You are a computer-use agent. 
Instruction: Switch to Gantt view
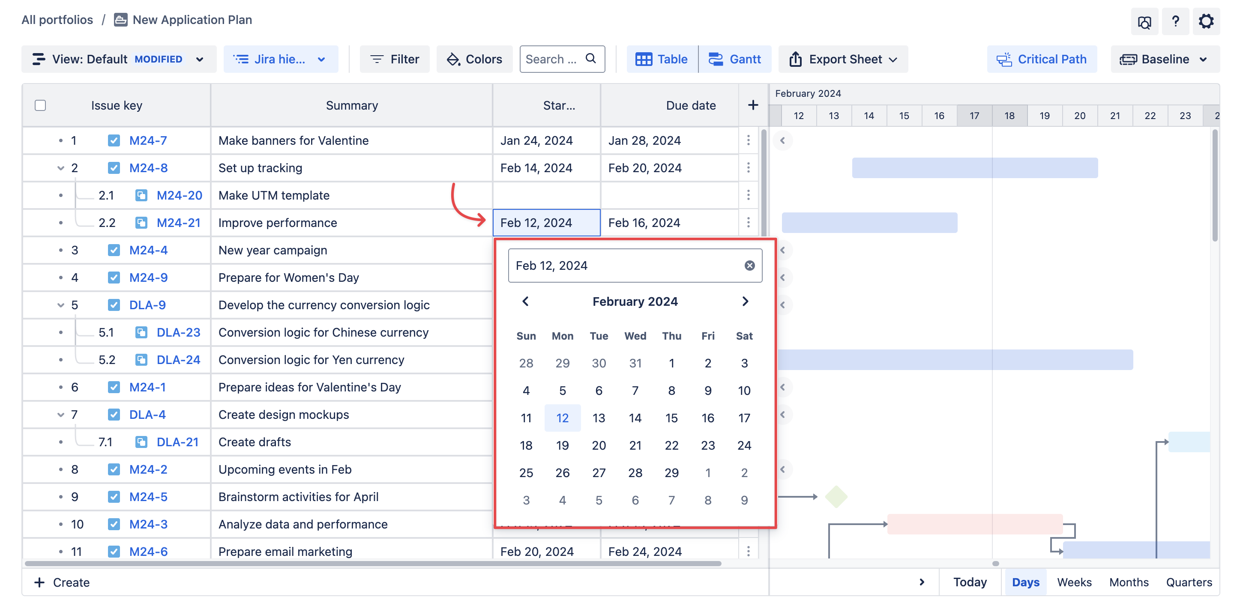coord(735,59)
